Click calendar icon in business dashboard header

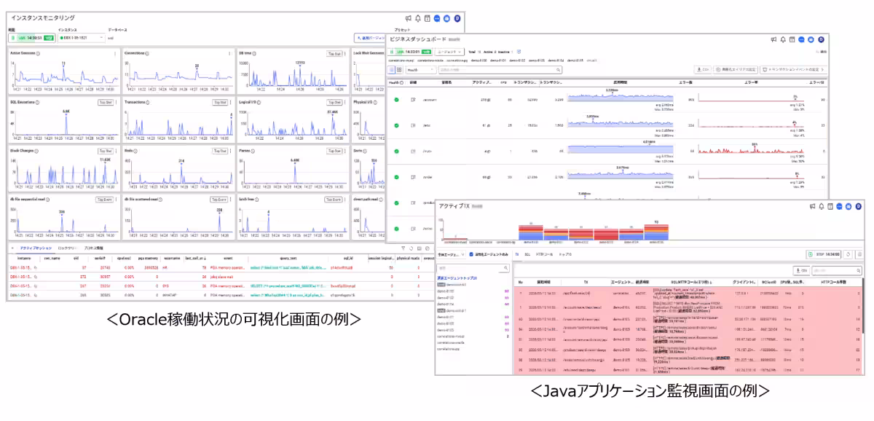click(791, 40)
